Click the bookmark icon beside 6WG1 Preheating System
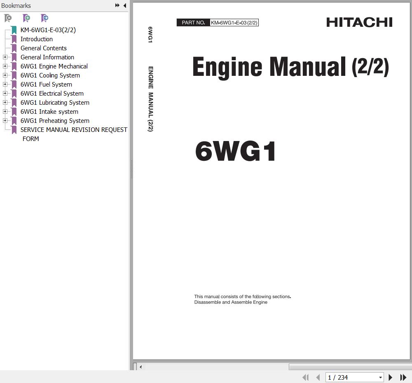 [14, 121]
